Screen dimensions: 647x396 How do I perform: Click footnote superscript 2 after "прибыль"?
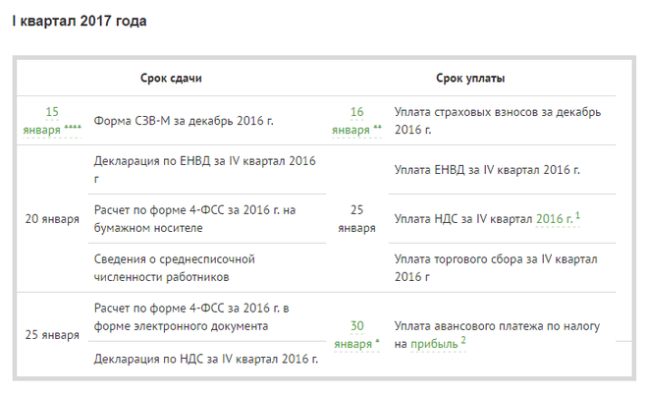click(x=463, y=340)
